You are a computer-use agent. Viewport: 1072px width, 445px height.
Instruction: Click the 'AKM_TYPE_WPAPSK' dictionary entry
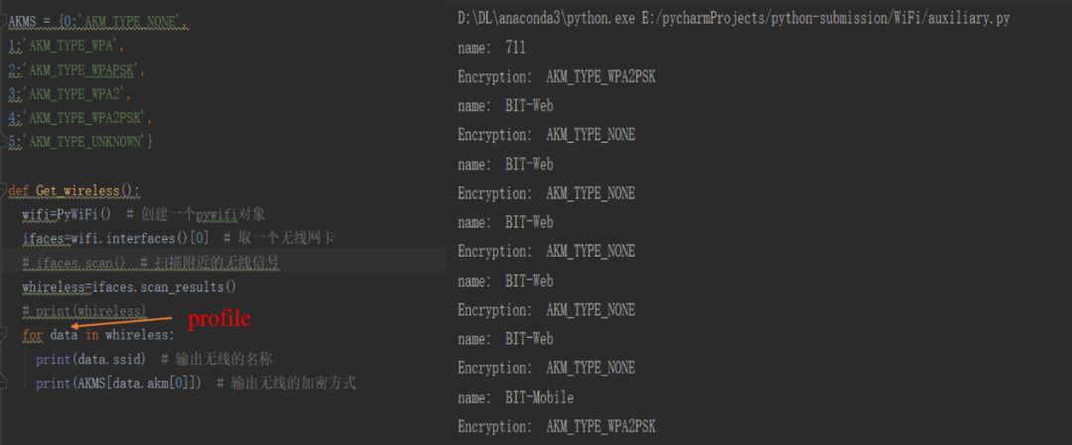pos(84,69)
